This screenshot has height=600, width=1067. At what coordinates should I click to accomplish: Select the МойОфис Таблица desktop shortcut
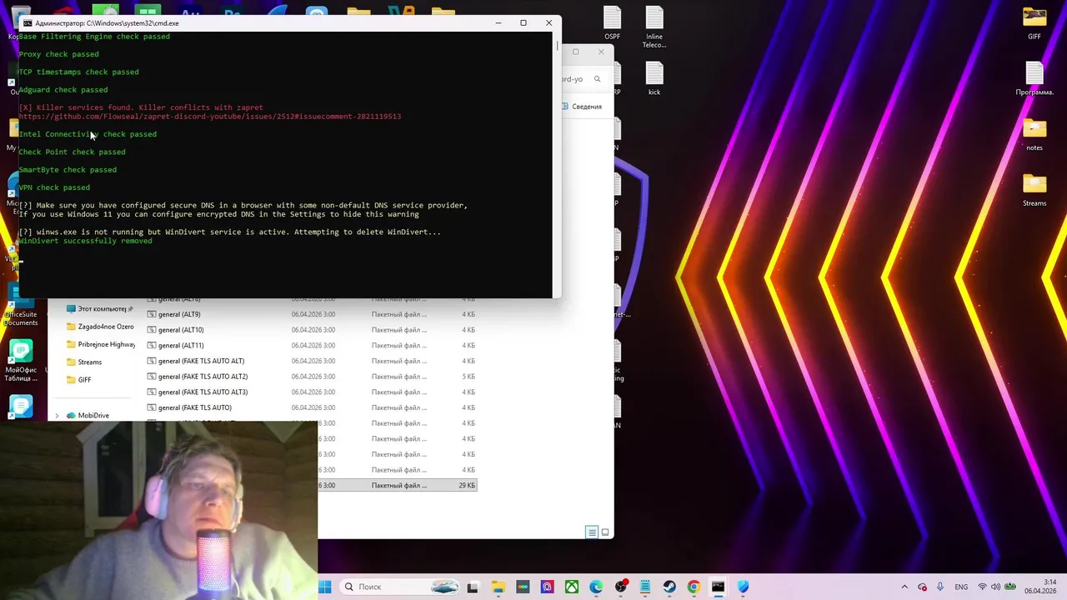[x=21, y=361]
